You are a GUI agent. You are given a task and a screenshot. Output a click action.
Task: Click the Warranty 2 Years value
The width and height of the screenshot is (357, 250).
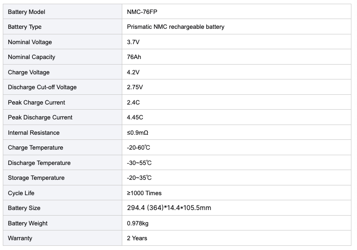[137, 238]
